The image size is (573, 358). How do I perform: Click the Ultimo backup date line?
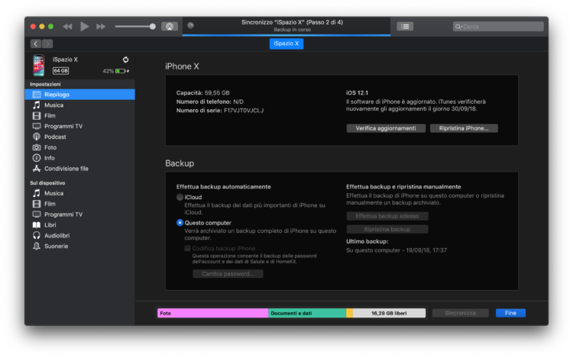click(397, 250)
